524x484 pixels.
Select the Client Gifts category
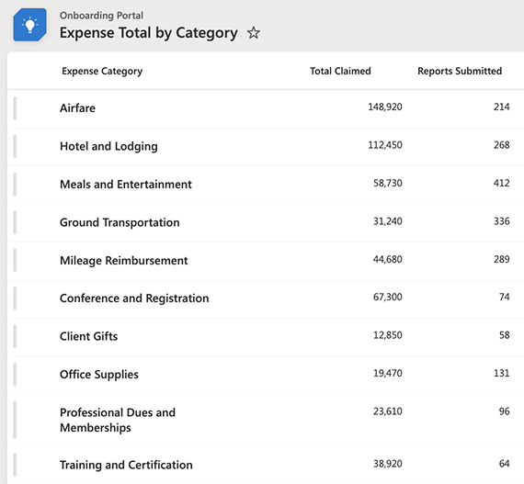(x=88, y=336)
